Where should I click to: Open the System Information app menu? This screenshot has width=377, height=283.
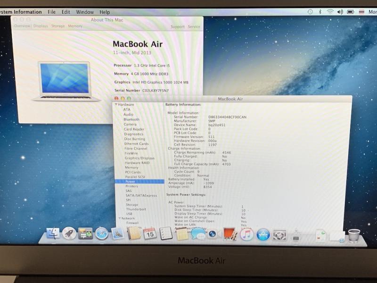point(21,12)
